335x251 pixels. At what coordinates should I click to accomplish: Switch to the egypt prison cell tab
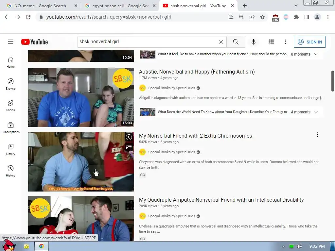(x=120, y=6)
